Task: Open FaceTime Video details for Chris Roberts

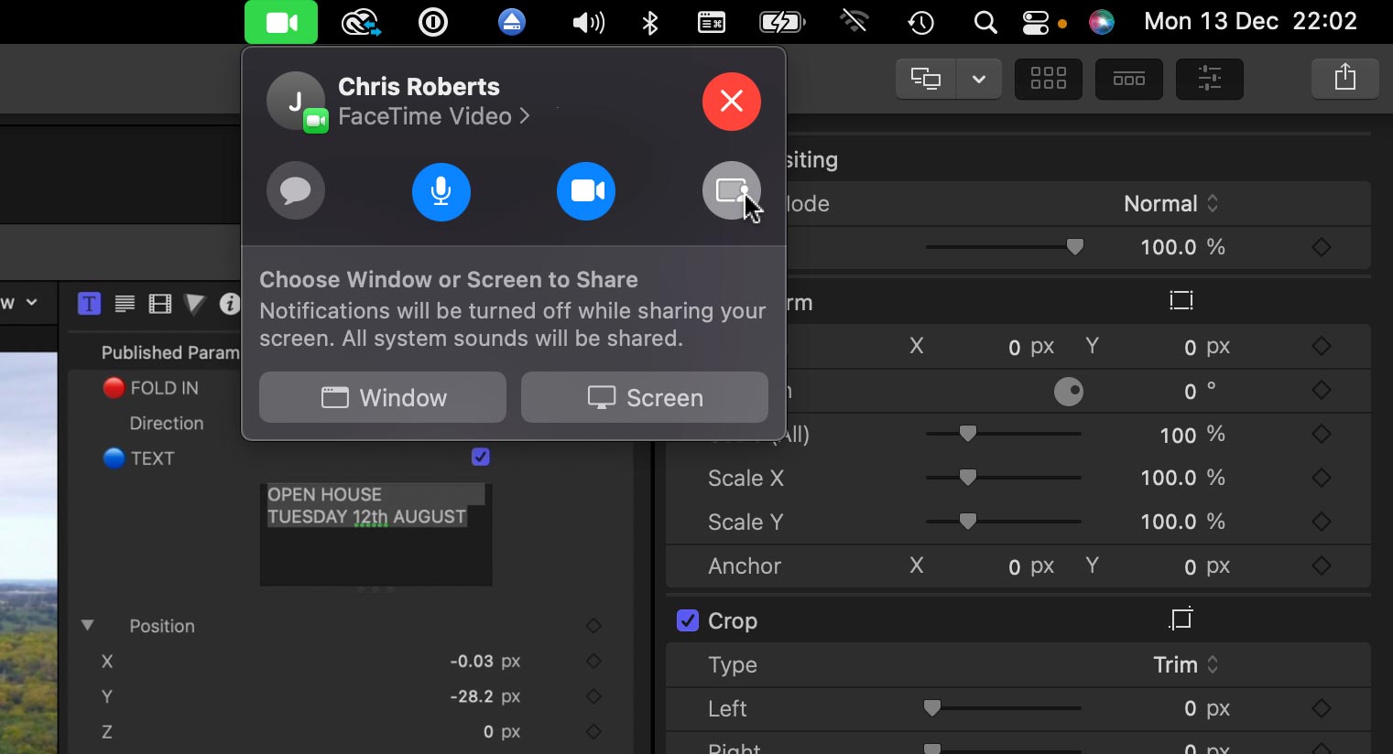Action: 434,116
